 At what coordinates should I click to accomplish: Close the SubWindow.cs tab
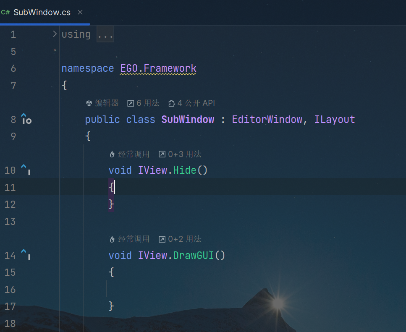coord(80,12)
